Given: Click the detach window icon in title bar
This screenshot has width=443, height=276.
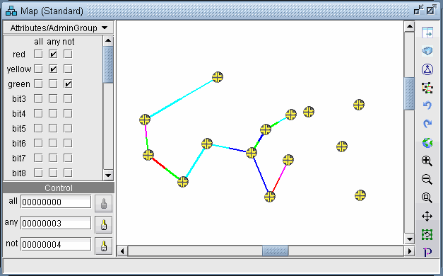Looking at the screenshot, I should 418,10.
